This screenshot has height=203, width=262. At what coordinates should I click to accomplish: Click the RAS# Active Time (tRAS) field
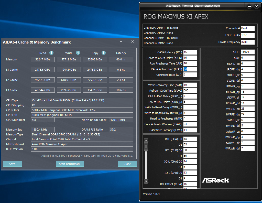[190, 69]
